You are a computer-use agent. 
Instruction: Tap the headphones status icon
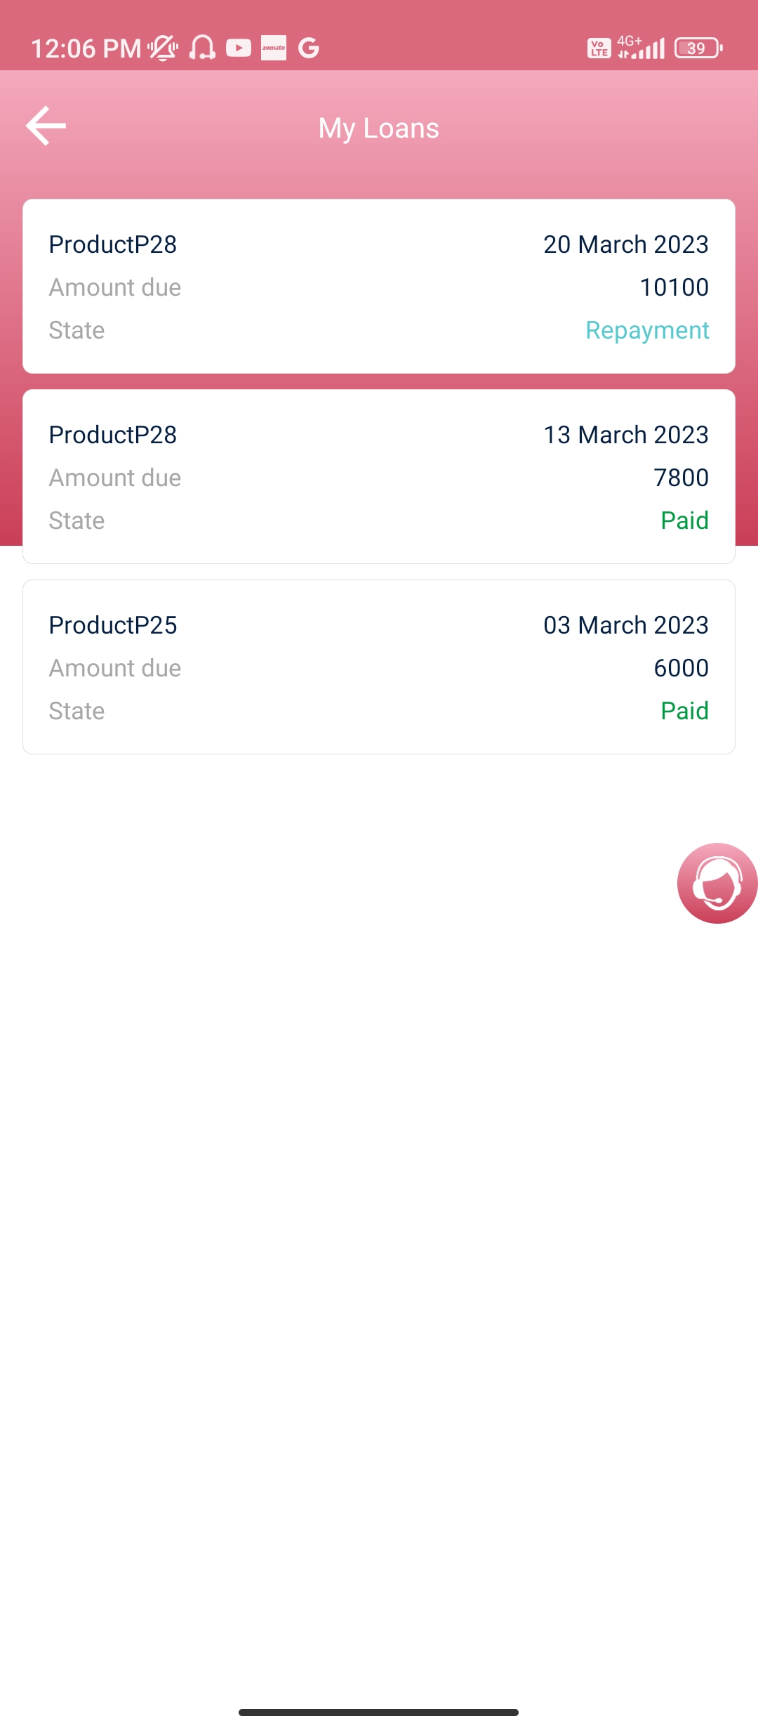coord(202,48)
